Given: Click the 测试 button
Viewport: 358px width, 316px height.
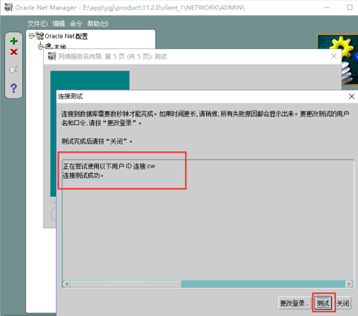Looking at the screenshot, I should pyautogui.click(x=323, y=303).
